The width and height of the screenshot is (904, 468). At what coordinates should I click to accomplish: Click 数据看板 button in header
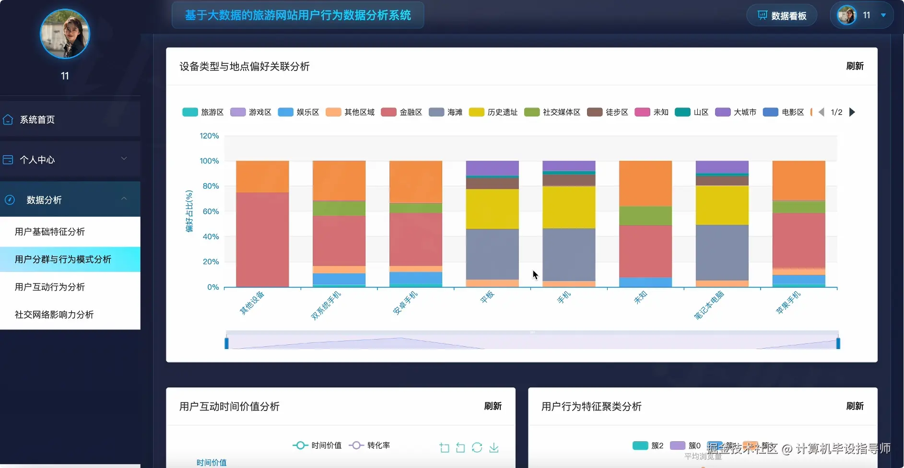click(x=782, y=16)
